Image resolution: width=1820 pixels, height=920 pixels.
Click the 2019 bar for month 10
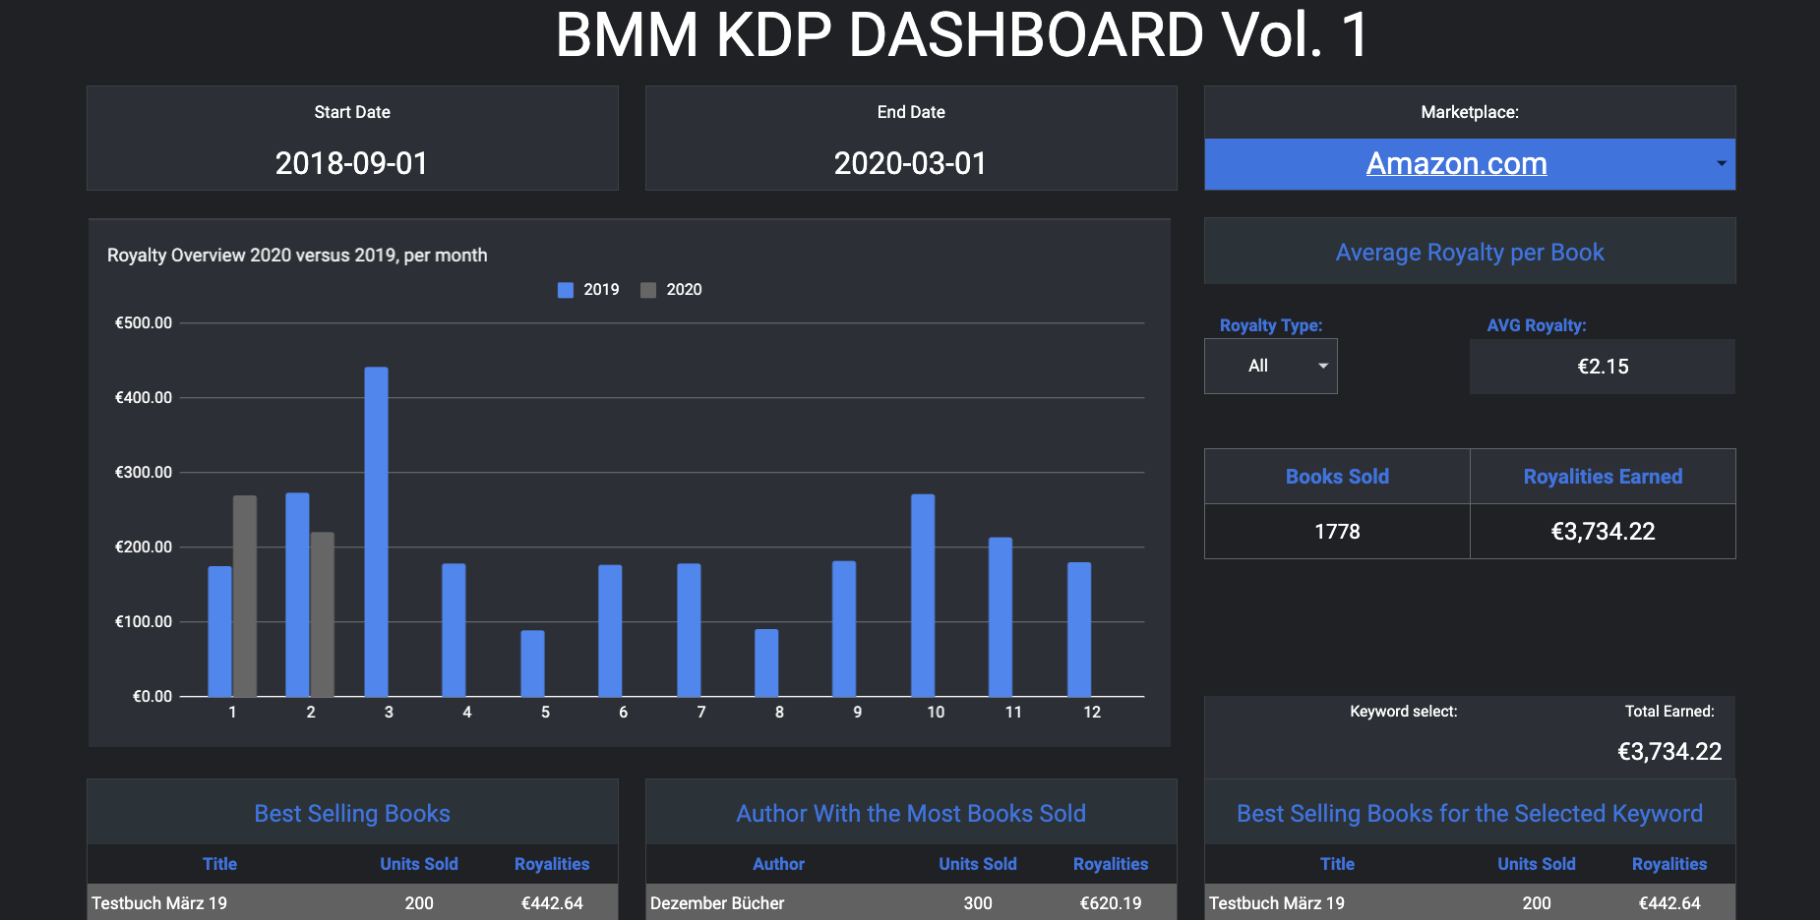click(923, 595)
